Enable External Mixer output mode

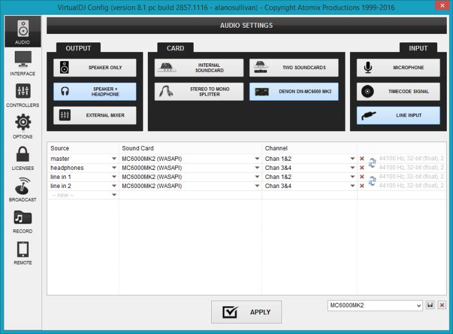[95, 115]
